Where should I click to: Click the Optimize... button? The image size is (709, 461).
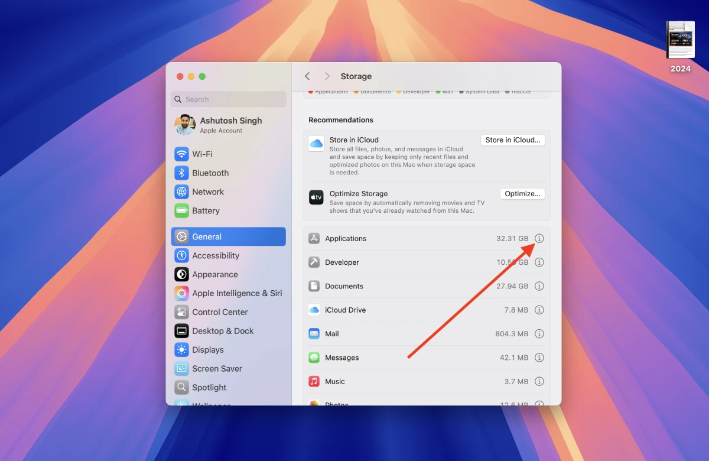522,194
